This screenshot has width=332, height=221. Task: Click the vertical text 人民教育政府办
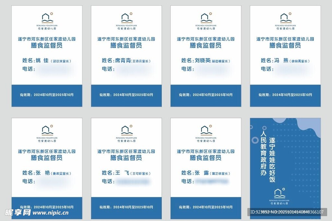click(263, 154)
